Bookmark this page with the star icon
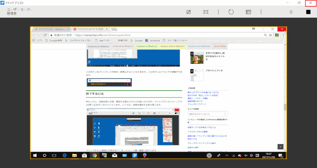The image size is (317, 168). click(271, 35)
